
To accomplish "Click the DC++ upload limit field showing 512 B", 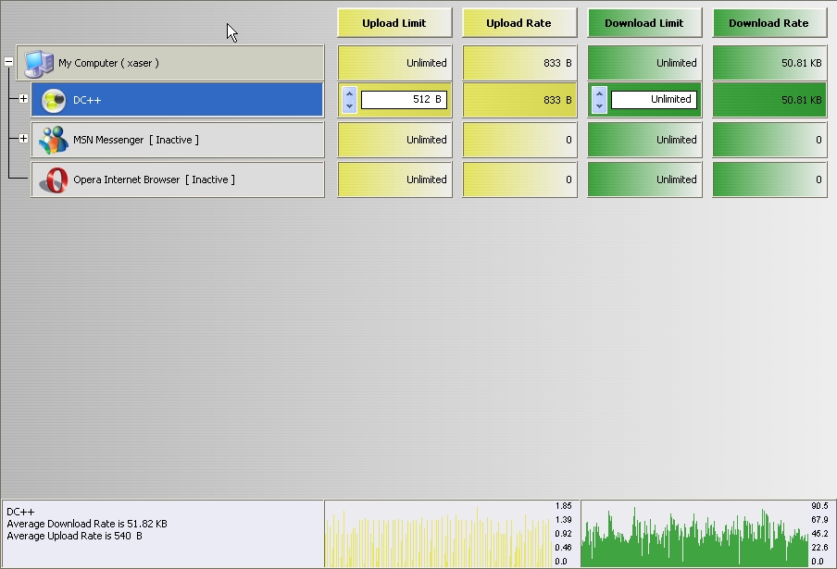I will 404,100.
